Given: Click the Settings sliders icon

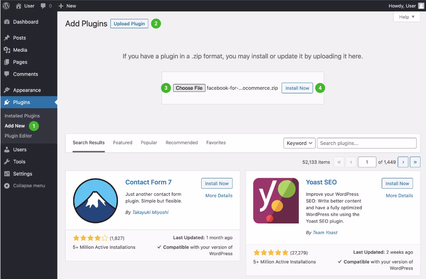Looking at the screenshot, I should click(x=7, y=174).
